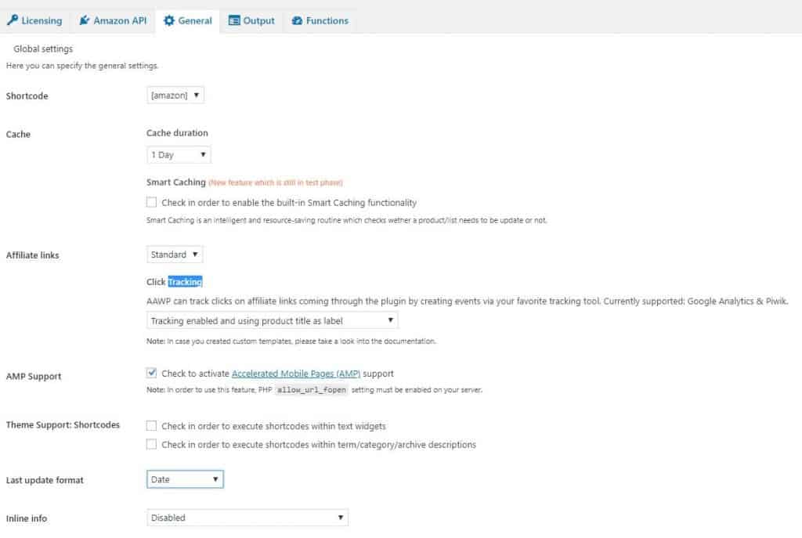This screenshot has width=802, height=538.
Task: Click the gear icon of General tab
Action: [x=169, y=20]
